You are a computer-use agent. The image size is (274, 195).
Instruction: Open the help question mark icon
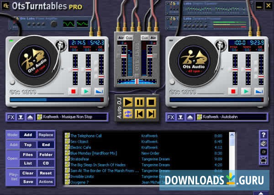(263, 135)
